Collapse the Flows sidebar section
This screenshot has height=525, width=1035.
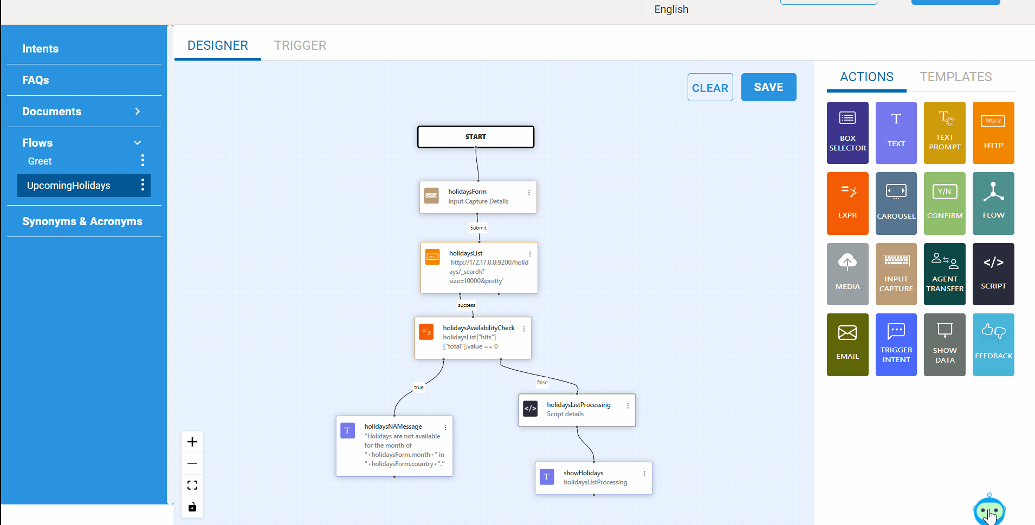coord(138,143)
